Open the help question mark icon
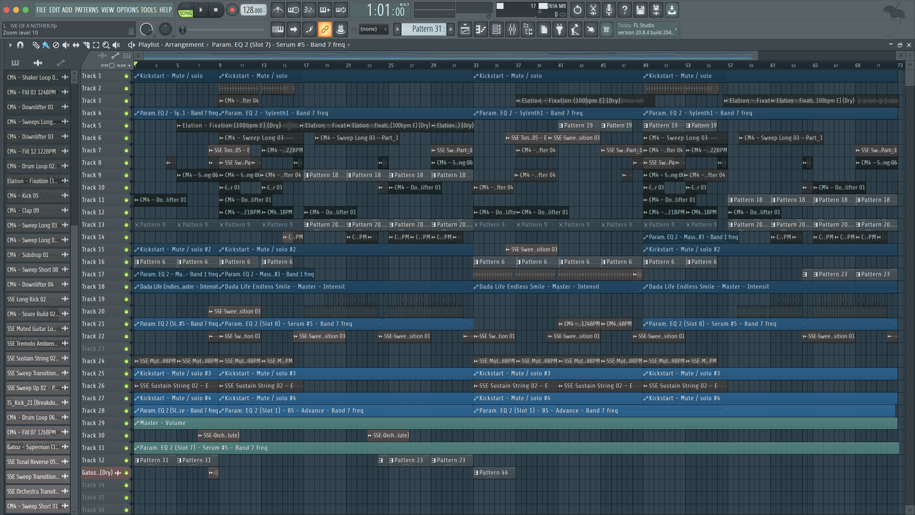Viewport: 915px width, 515px height. (x=624, y=10)
